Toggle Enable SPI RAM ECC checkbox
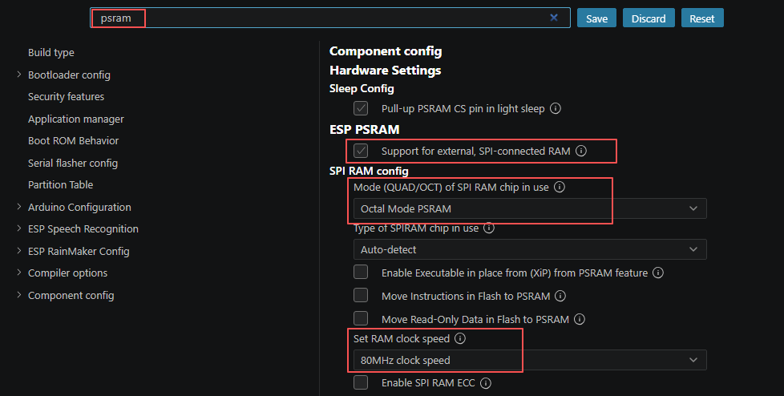 point(361,382)
